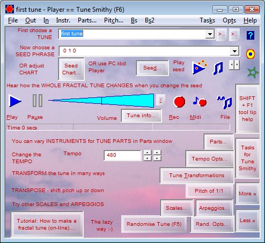Screen dimensions: 265x243
Task: Click the left arrow of the small horizontal spinner
Action: point(232,65)
